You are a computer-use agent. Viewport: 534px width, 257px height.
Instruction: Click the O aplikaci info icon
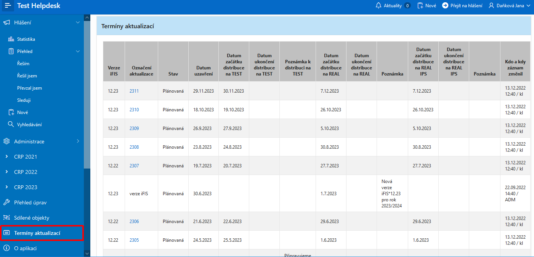click(6, 248)
